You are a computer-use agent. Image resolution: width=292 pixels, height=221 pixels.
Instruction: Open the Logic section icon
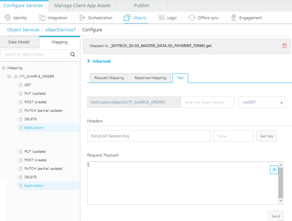161,18
